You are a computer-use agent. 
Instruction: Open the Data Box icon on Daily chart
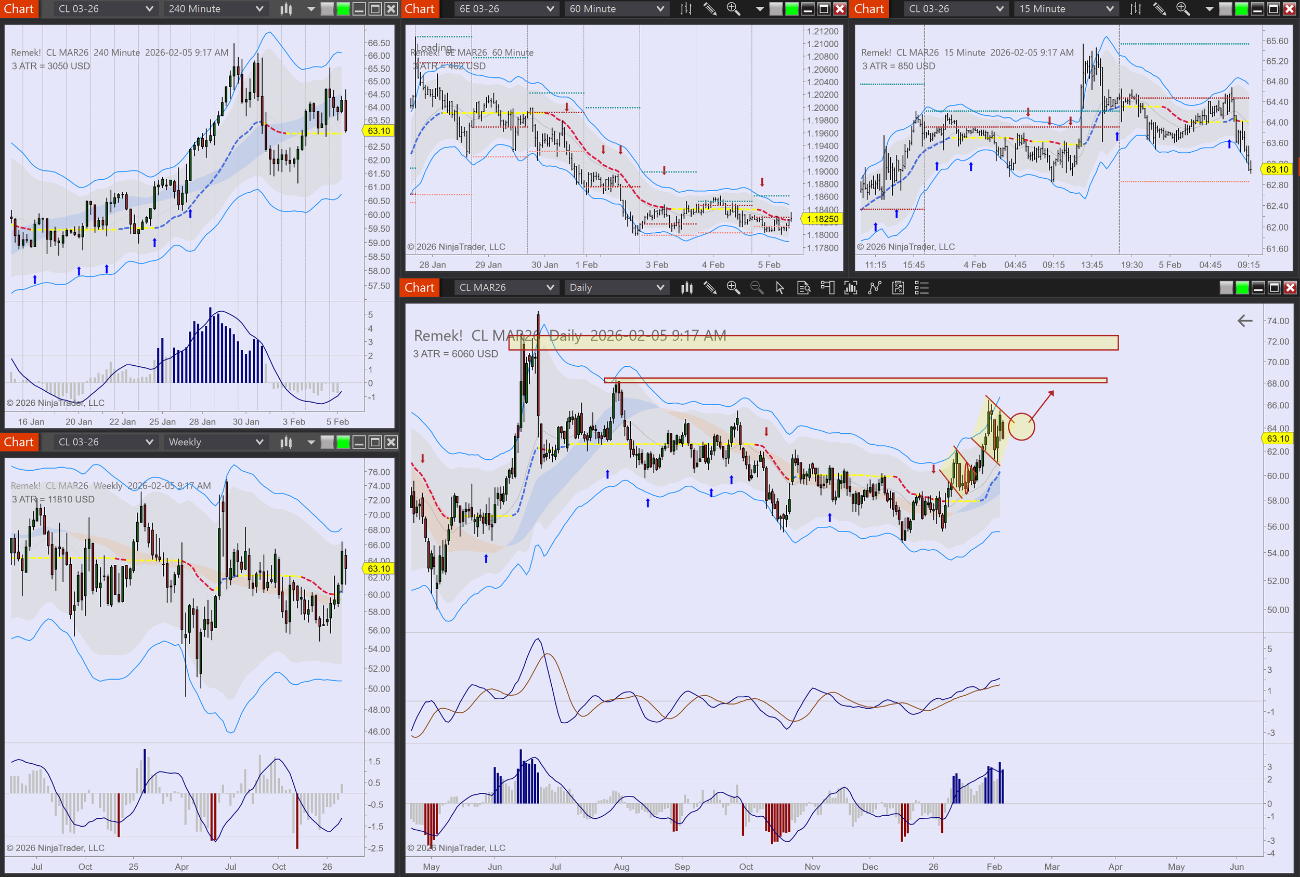point(803,288)
